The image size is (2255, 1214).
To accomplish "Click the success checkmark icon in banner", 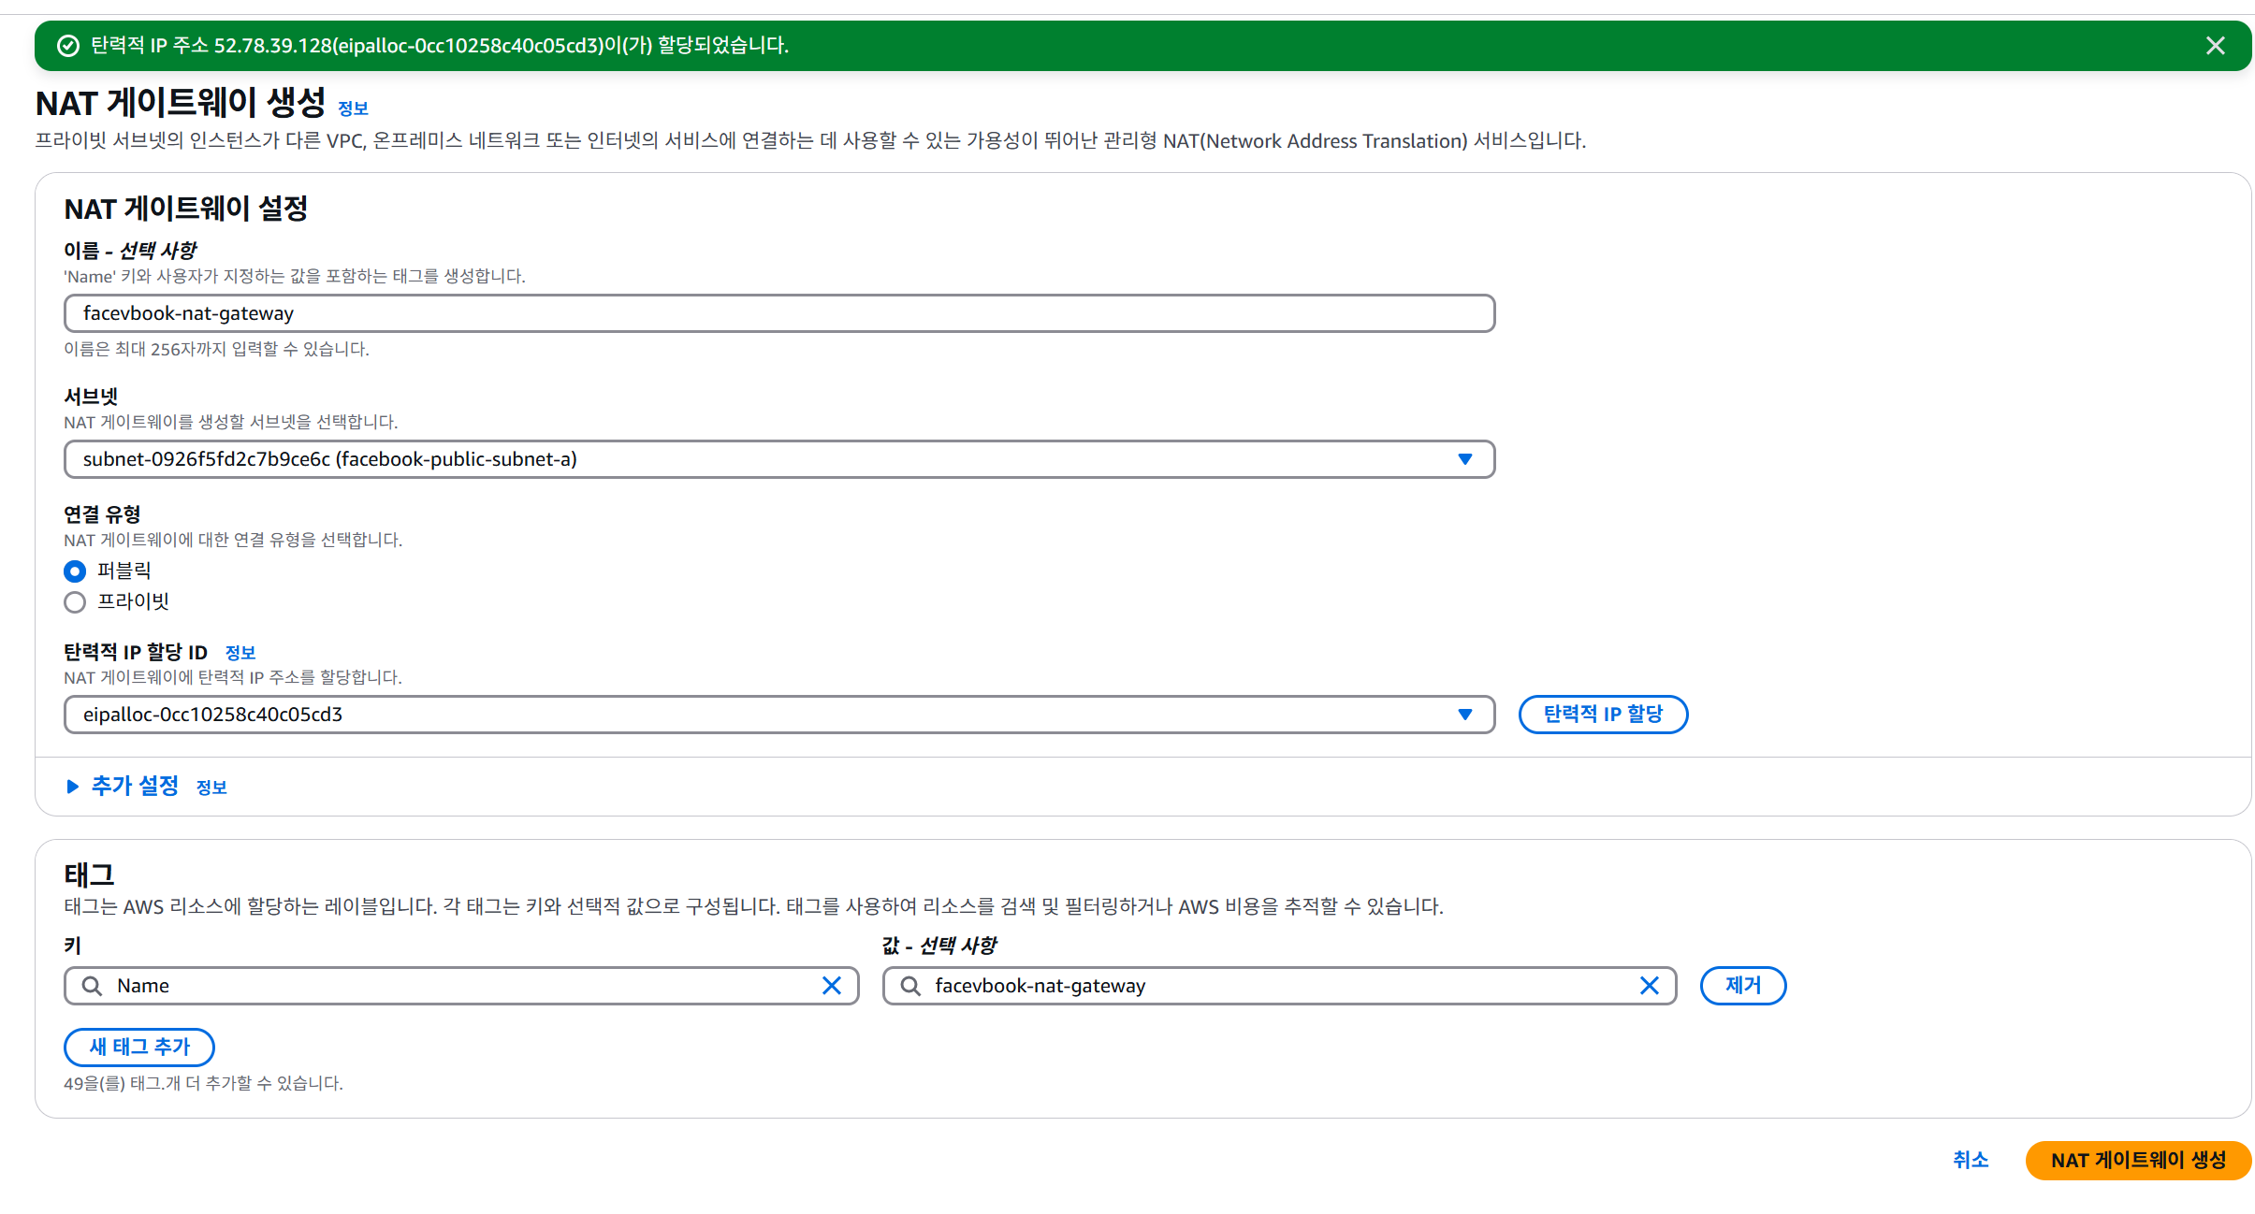I will tap(68, 46).
